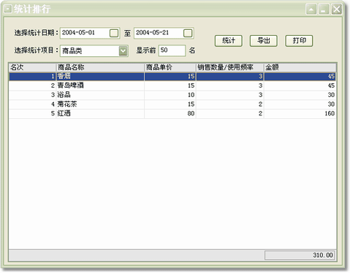Sort by the 商品单价 column header
Image resolution: width=350 pixels, height=273 pixels.
coord(170,67)
